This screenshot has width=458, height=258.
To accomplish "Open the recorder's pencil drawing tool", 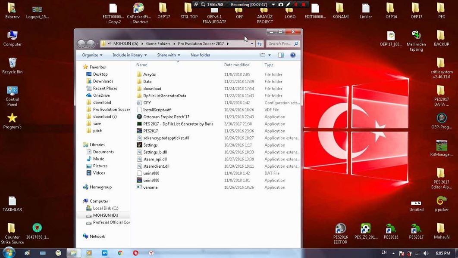I will pos(288,4).
